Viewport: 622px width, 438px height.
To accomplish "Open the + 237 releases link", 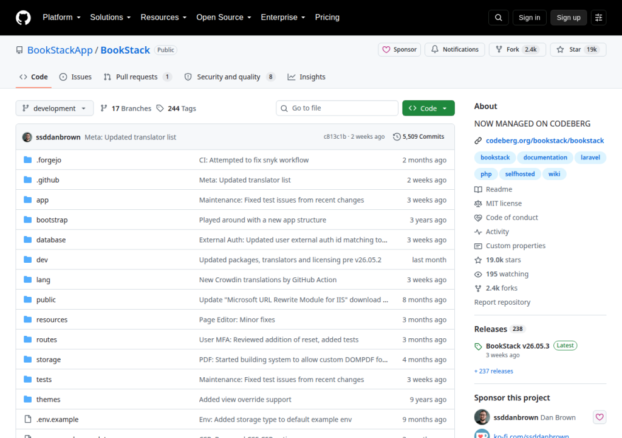I will click(493, 371).
